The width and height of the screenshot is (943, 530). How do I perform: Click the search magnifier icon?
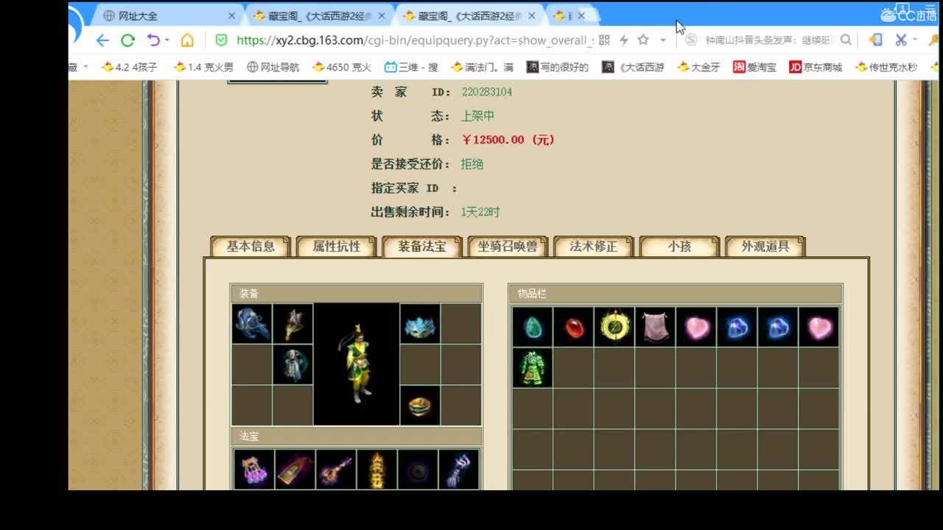click(846, 40)
